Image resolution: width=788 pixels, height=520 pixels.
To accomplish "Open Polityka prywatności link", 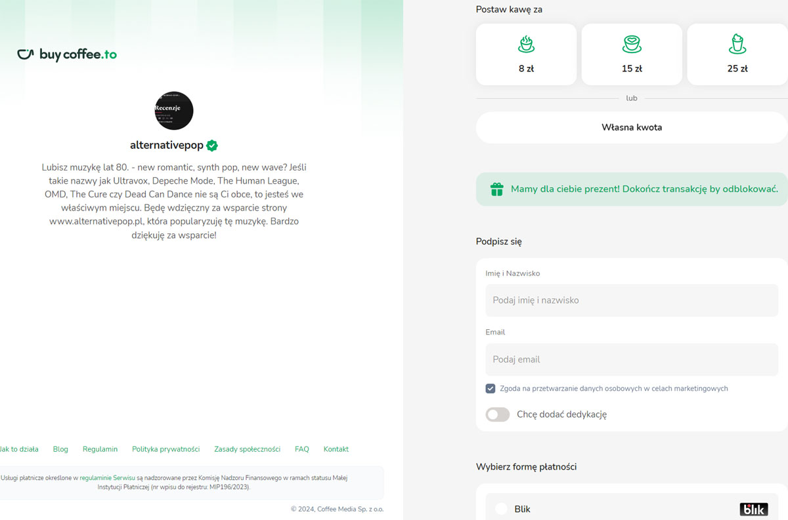I will point(166,449).
